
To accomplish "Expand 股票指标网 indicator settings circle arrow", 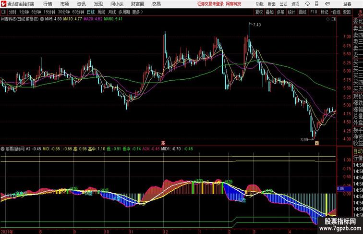I will pyautogui.click(x=3, y=149).
